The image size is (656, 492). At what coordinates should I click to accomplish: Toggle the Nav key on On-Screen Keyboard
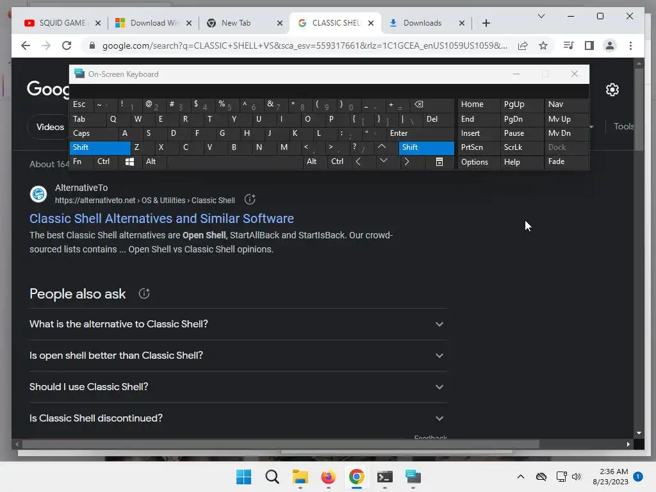click(566, 104)
